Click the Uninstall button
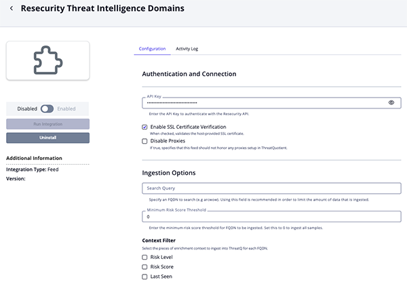 (47, 138)
